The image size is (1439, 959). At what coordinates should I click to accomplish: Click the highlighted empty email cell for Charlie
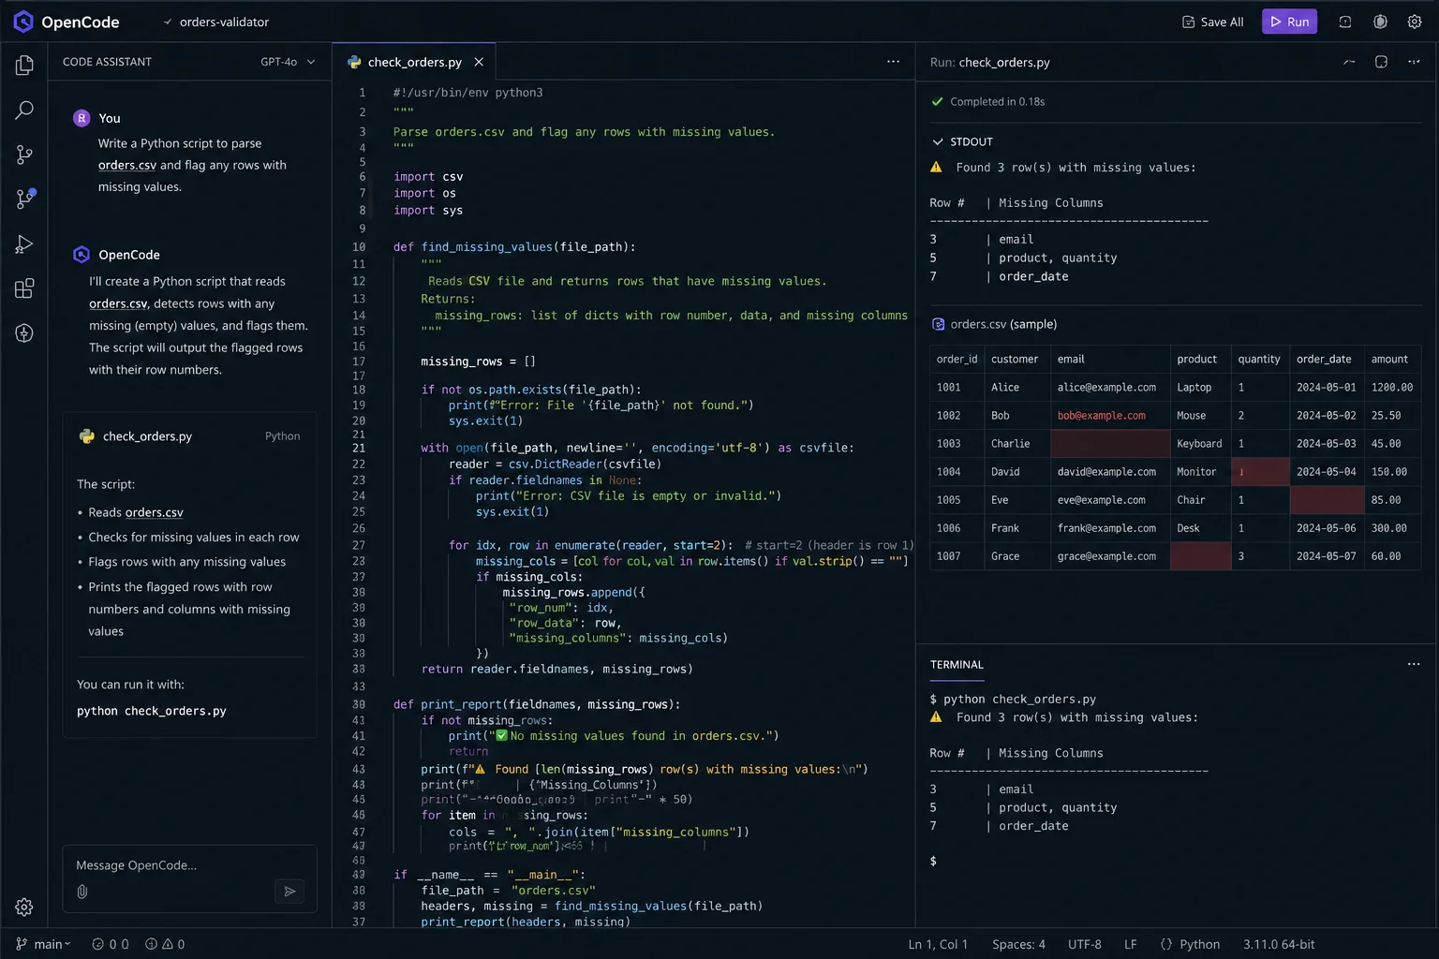click(1110, 444)
